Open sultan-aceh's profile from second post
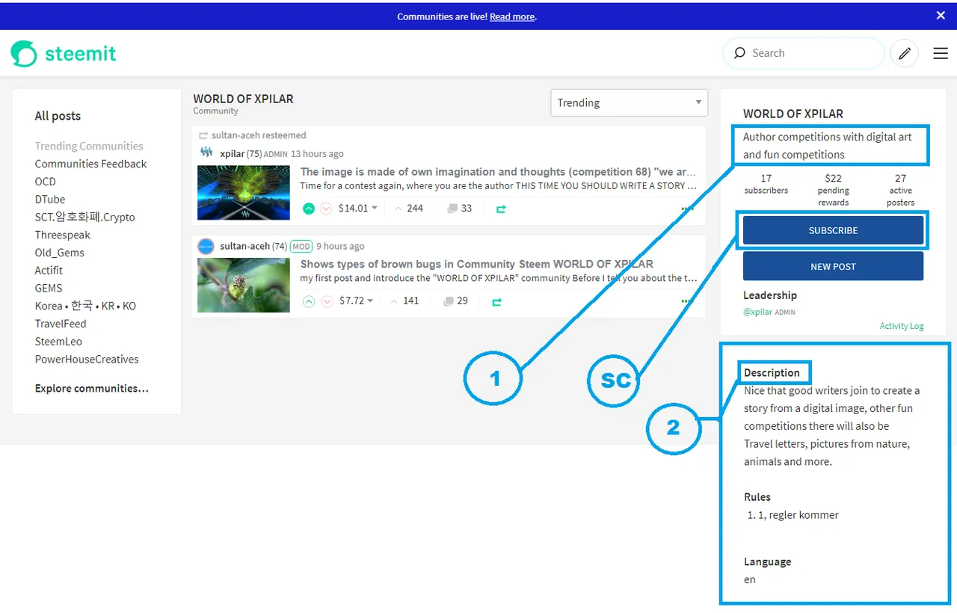Viewport: 957px width, 613px height. point(245,247)
